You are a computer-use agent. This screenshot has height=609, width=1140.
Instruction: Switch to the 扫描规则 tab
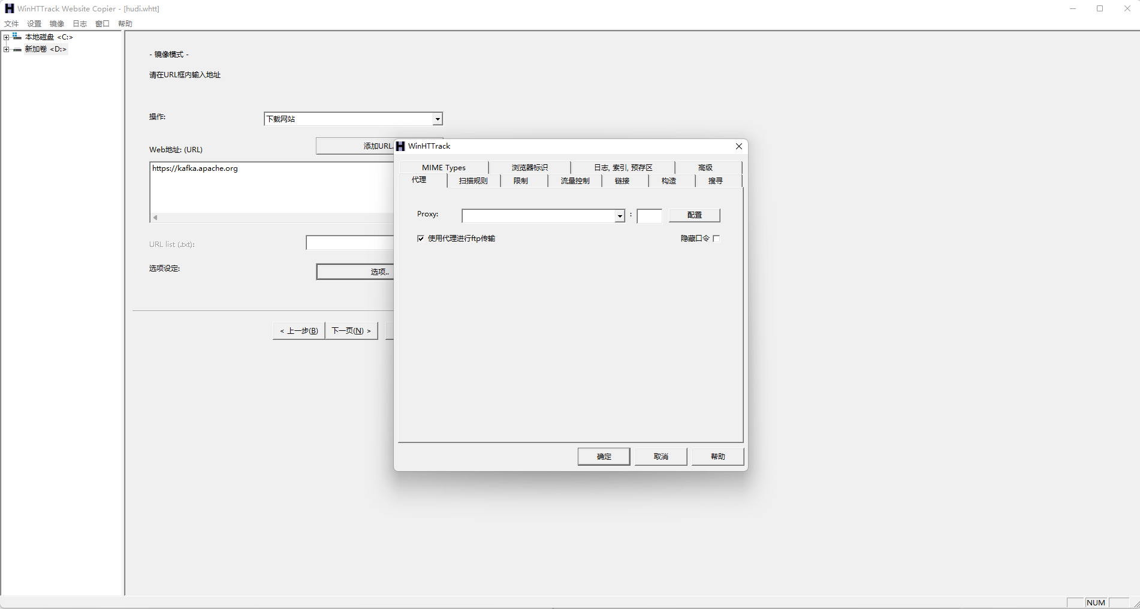(474, 181)
